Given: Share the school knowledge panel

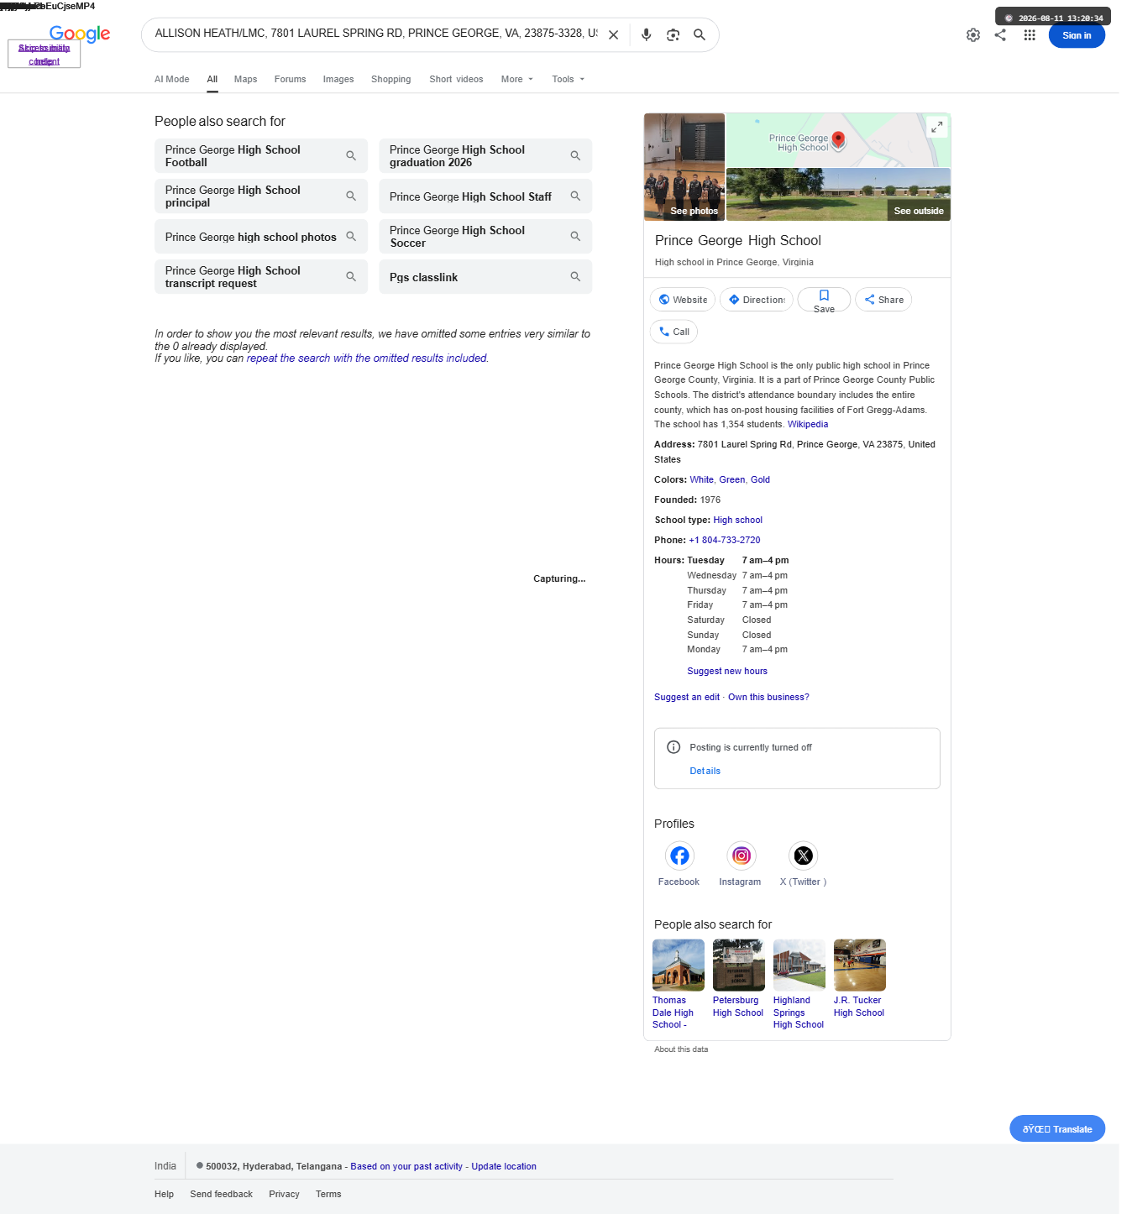Looking at the screenshot, I should 883,300.
